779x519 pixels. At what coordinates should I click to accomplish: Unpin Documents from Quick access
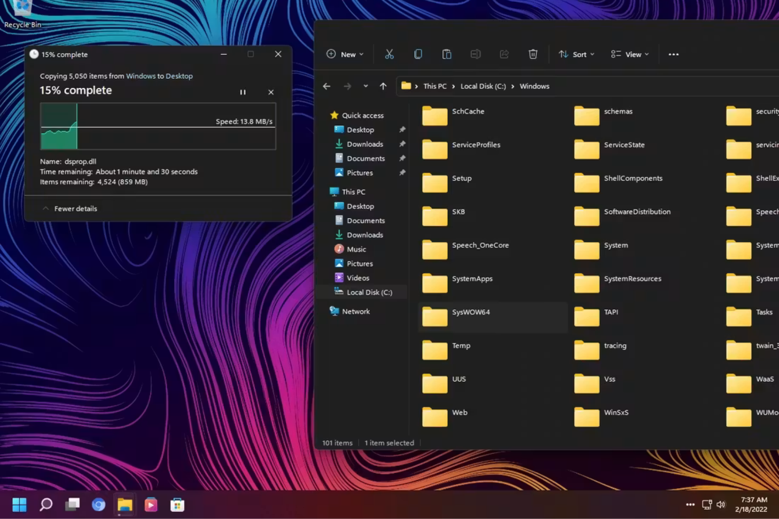tap(402, 159)
